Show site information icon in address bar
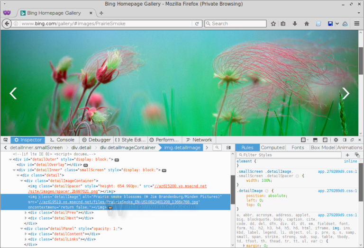The width and height of the screenshot is (364, 248). (16, 24)
